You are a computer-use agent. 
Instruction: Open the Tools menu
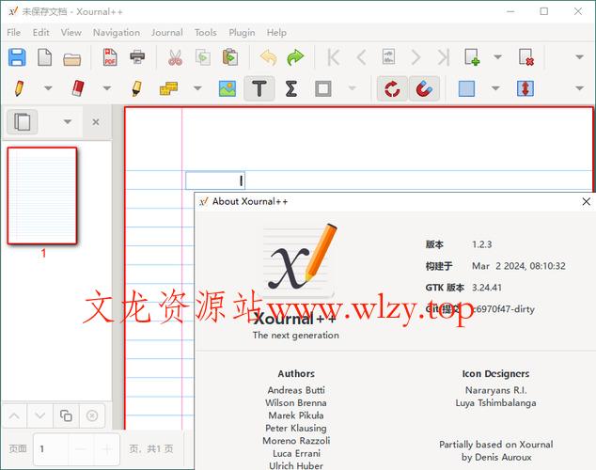pos(205,33)
